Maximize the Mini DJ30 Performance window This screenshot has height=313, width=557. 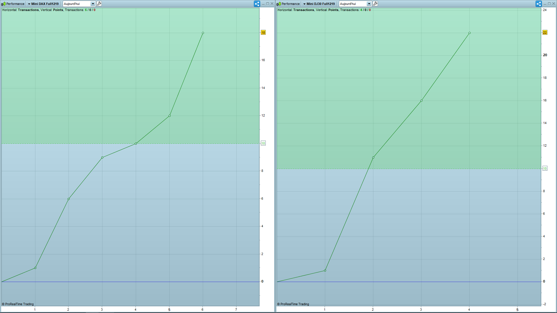[549, 4]
